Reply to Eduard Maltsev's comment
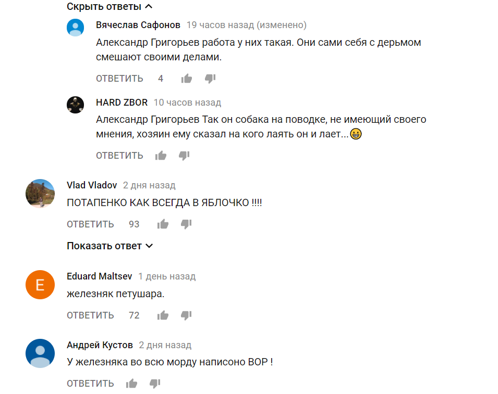Screen dimensions: 498x394 point(90,315)
